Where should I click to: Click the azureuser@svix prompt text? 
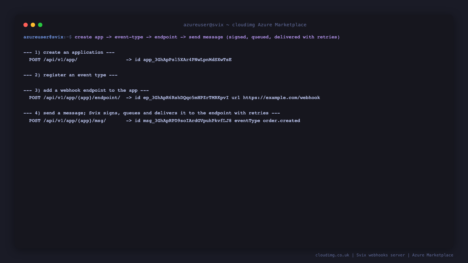[43, 37]
